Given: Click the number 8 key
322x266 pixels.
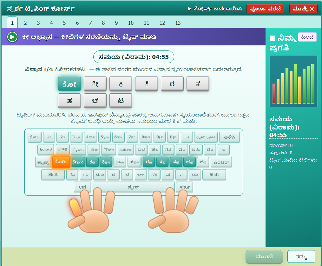Looking at the screenshot, I should point(146,137).
